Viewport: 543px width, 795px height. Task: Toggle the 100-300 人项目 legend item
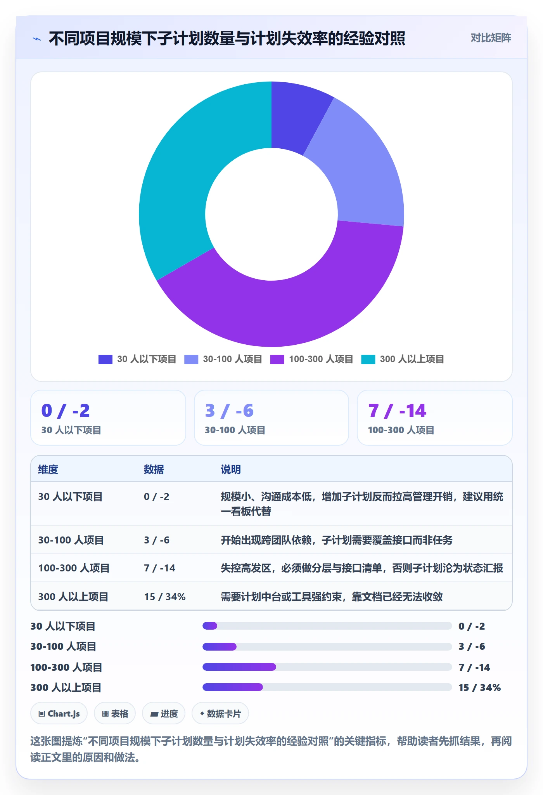(312, 359)
